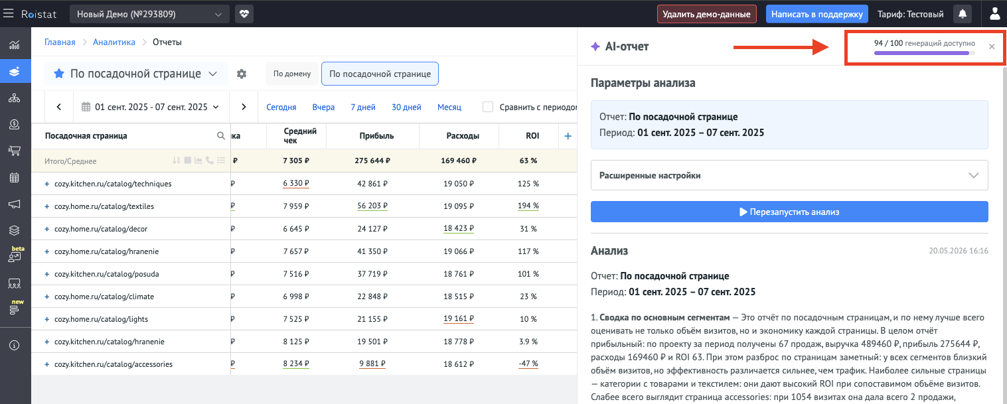Select Вчера quick period
Screen dimensions: 1007x404
tap(323, 107)
